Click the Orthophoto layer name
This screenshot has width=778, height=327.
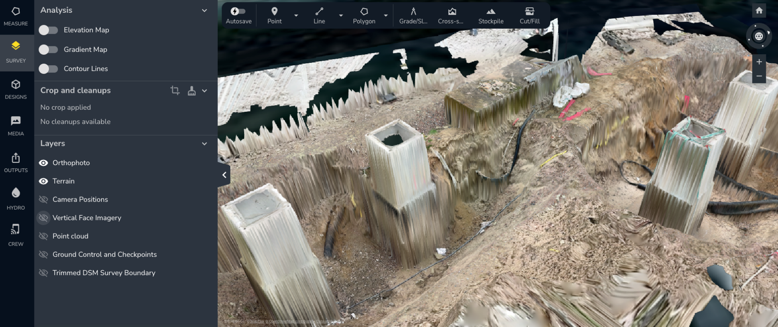71,163
